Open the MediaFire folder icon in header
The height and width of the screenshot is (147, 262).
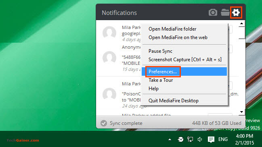[225, 12]
